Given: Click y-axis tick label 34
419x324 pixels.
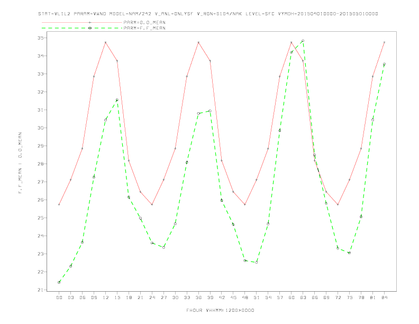Looking at the screenshot, I should pyautogui.click(x=41, y=56).
